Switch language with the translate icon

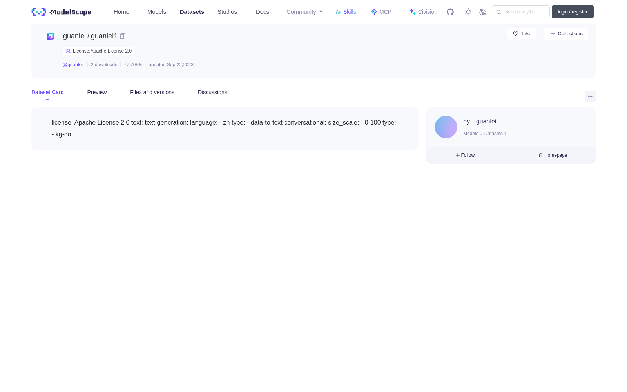point(482,12)
